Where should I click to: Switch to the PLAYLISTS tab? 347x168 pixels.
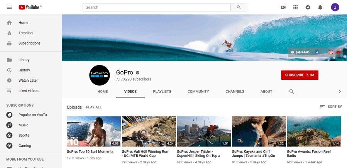[162, 92]
